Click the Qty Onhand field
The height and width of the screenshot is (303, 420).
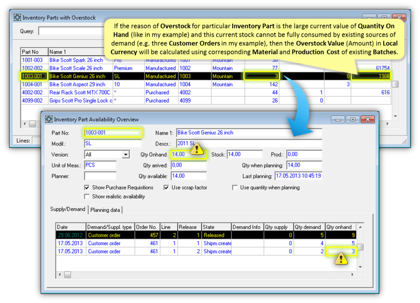coord(189,154)
